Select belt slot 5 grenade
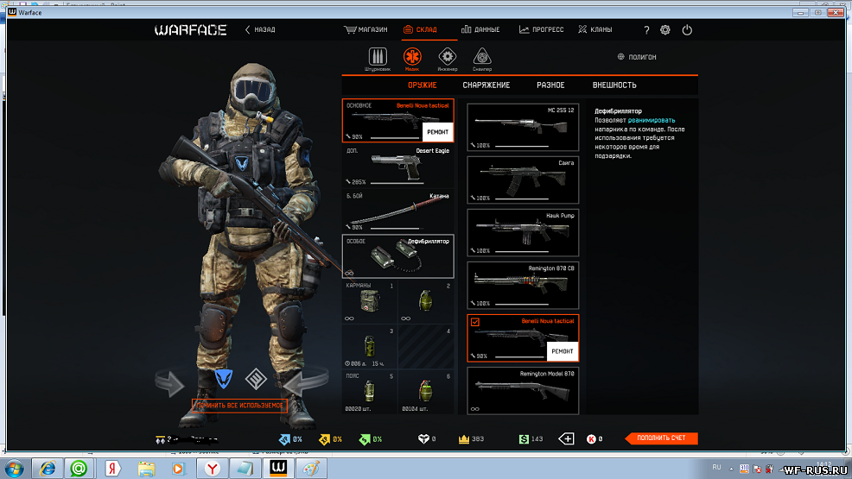The image size is (852, 479). 370,392
